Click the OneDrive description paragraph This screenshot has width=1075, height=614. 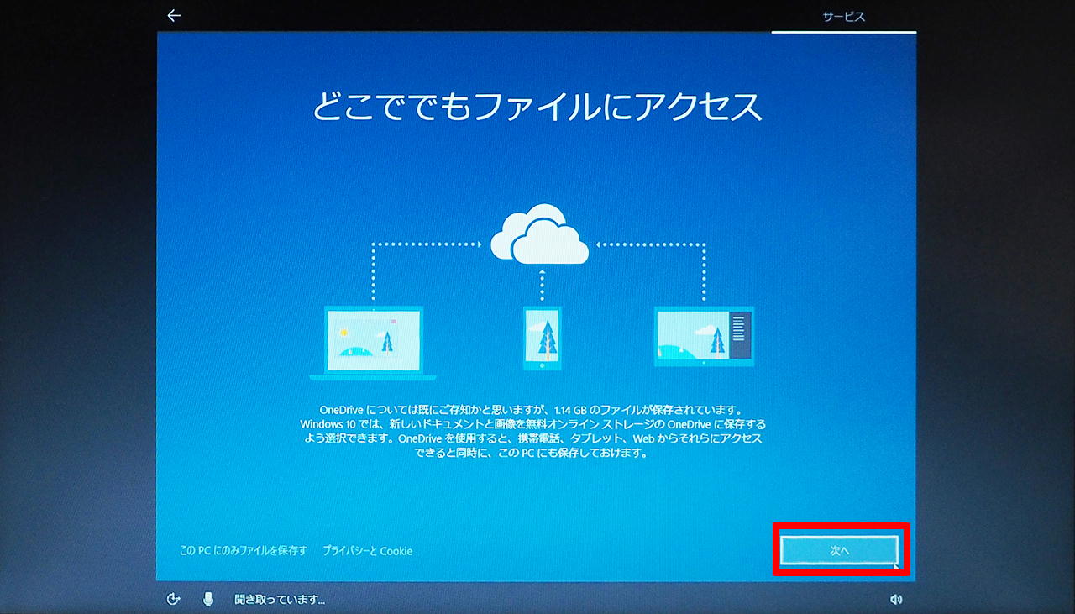coord(533,431)
